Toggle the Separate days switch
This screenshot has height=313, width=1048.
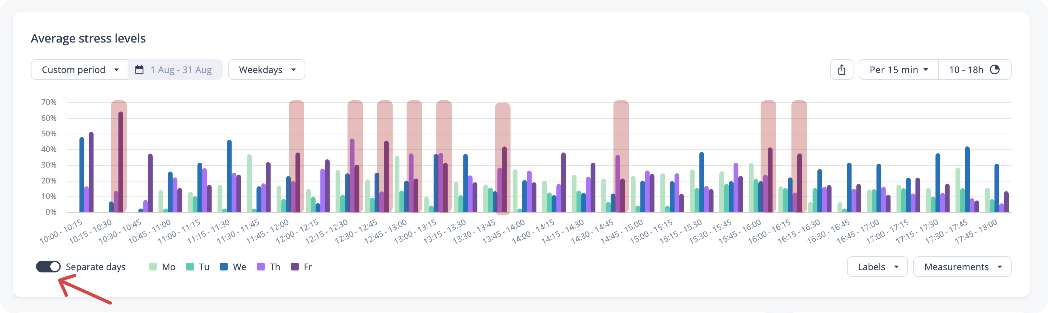click(x=48, y=267)
